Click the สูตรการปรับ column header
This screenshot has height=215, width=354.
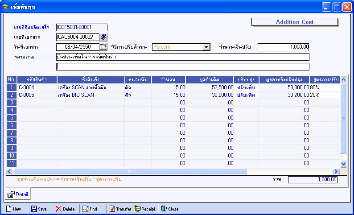tap(325, 80)
